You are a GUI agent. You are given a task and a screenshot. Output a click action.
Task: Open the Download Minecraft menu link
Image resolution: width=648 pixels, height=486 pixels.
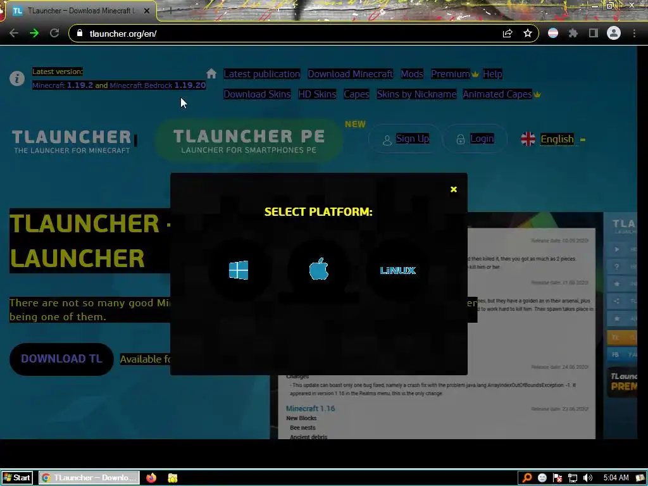pyautogui.click(x=351, y=74)
